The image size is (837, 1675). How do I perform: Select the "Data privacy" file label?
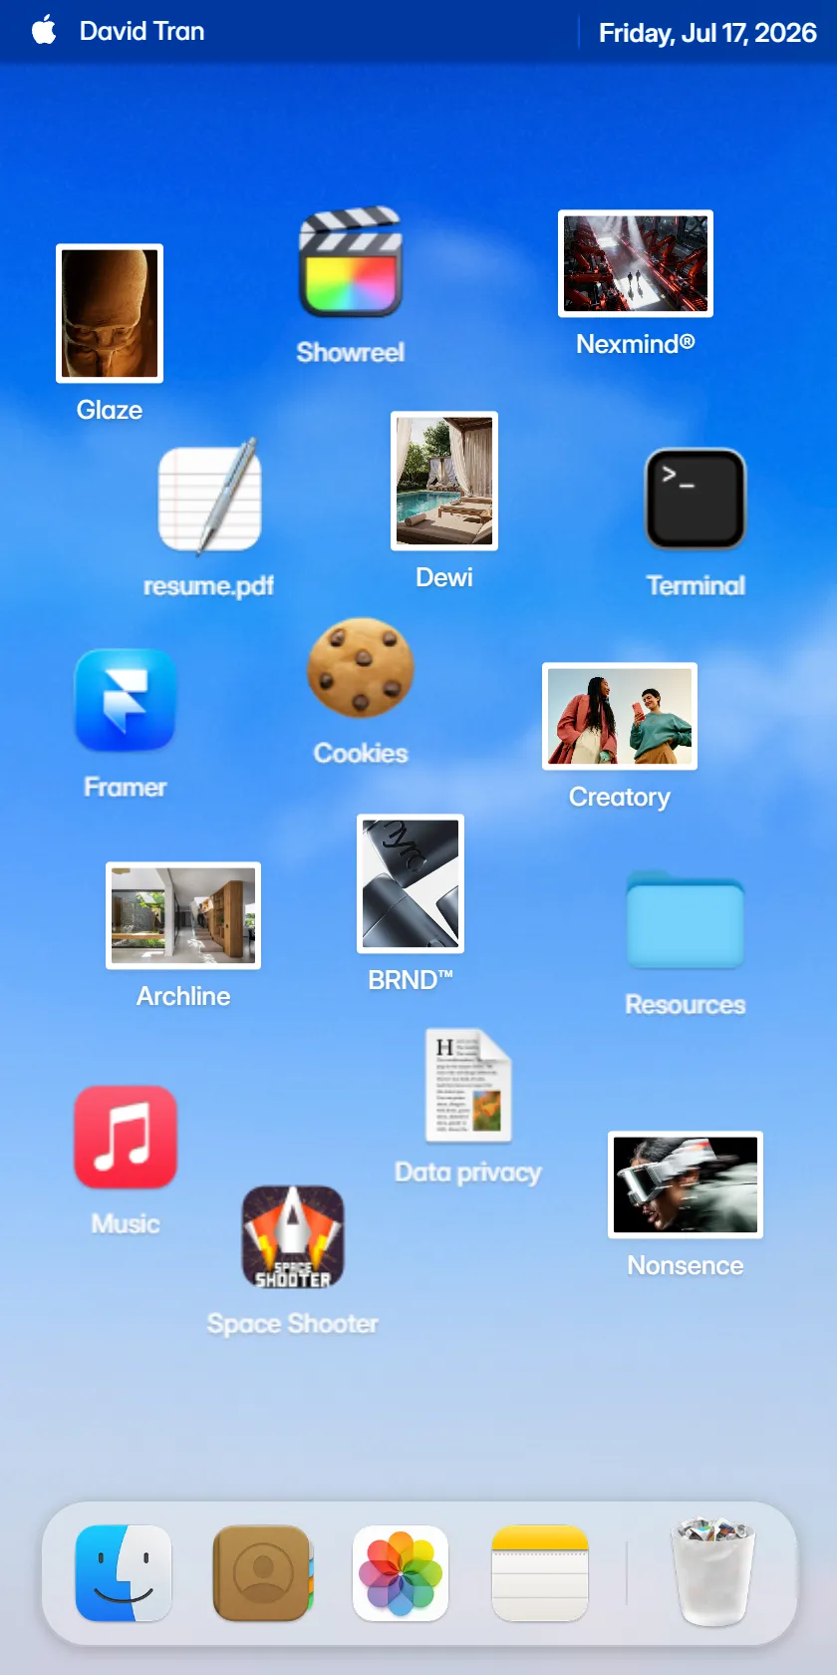coord(468,1172)
